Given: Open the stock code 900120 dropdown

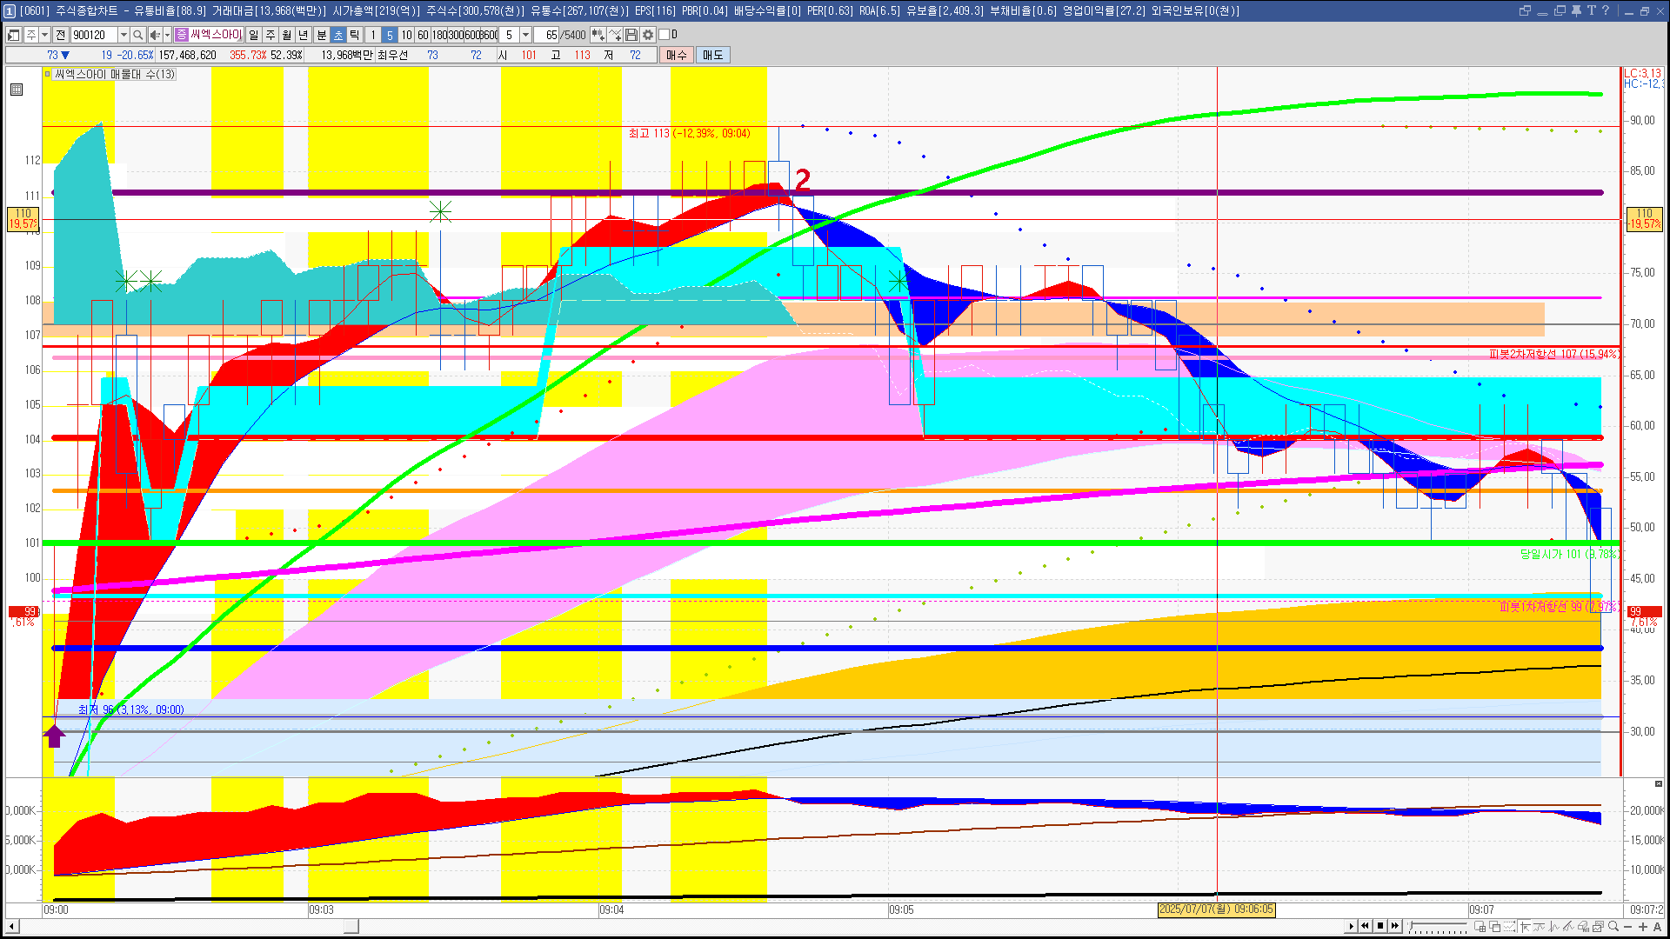Looking at the screenshot, I should [124, 35].
